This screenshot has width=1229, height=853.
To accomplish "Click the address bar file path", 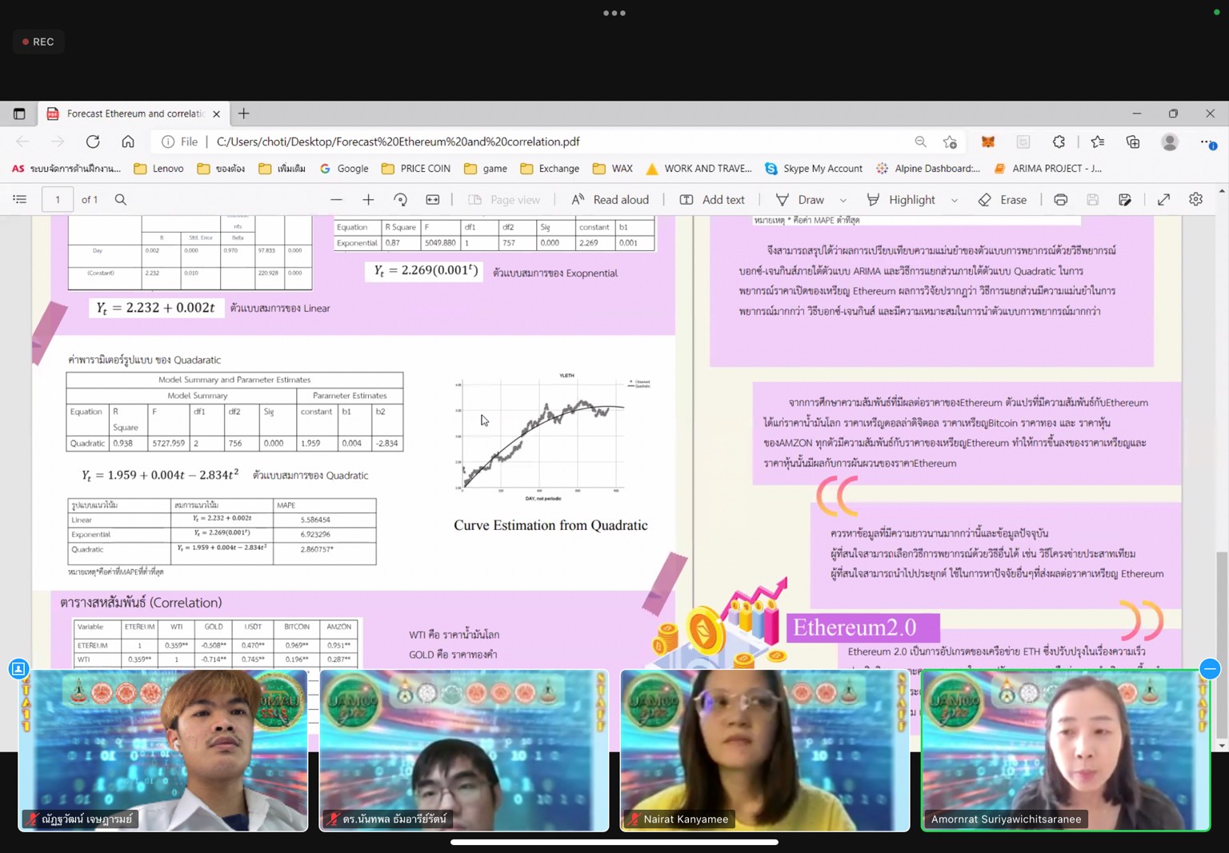I will pyautogui.click(x=398, y=142).
